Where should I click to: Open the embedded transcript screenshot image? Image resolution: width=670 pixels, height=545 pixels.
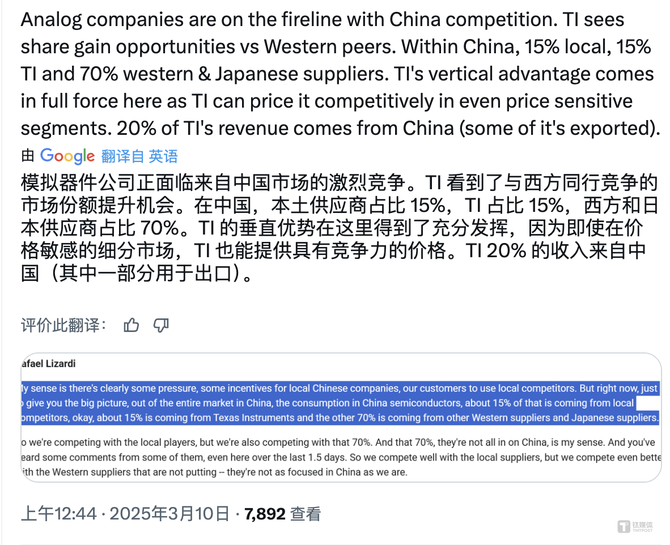(x=341, y=418)
